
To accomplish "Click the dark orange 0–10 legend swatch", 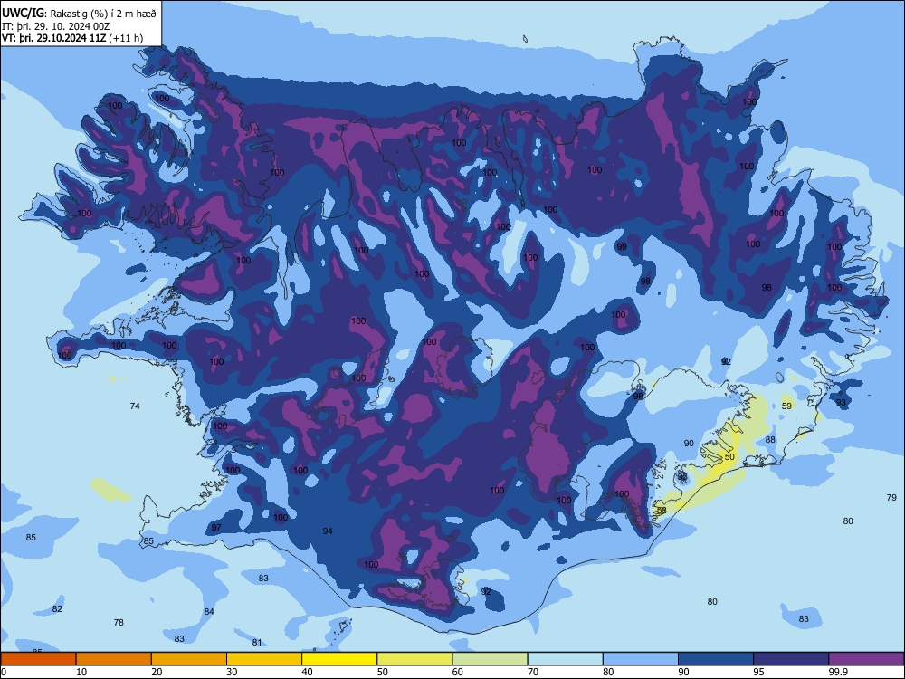I will pyautogui.click(x=38, y=659).
